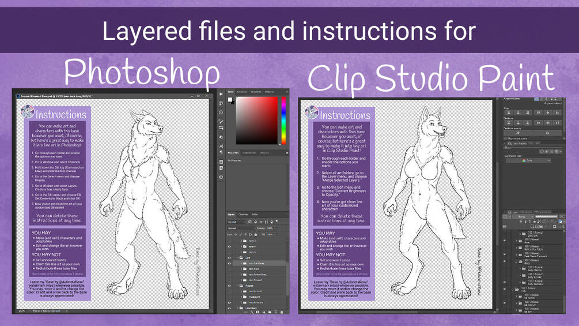
Task: Collapse the Body folder in Clip Studio layers
Action: [x=516, y=262]
